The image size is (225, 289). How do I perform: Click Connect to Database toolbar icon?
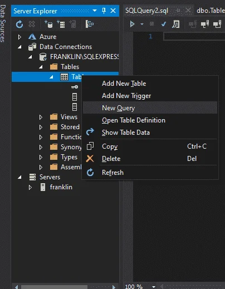click(x=48, y=24)
